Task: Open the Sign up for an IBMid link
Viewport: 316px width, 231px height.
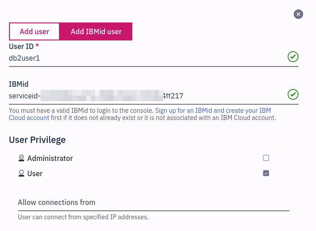Action: tap(212, 110)
